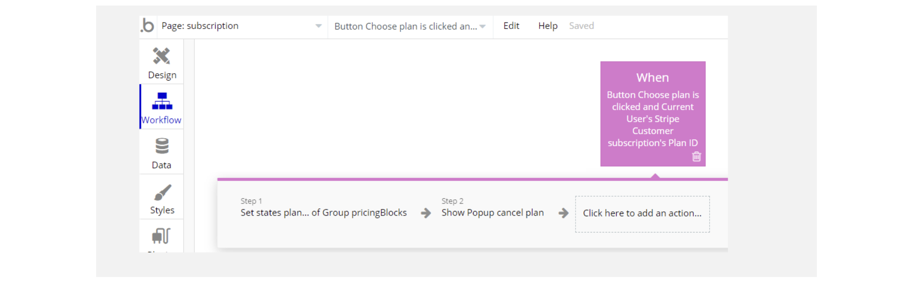The width and height of the screenshot is (916, 284).
Task: Open the Help menu
Action: (548, 26)
